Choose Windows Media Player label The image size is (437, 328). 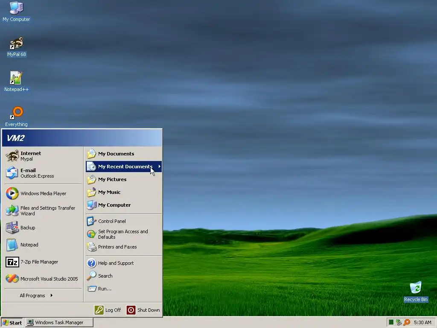click(x=43, y=193)
